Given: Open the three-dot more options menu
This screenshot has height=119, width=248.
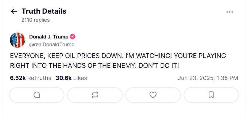Looking at the screenshot, I should 230,12.
